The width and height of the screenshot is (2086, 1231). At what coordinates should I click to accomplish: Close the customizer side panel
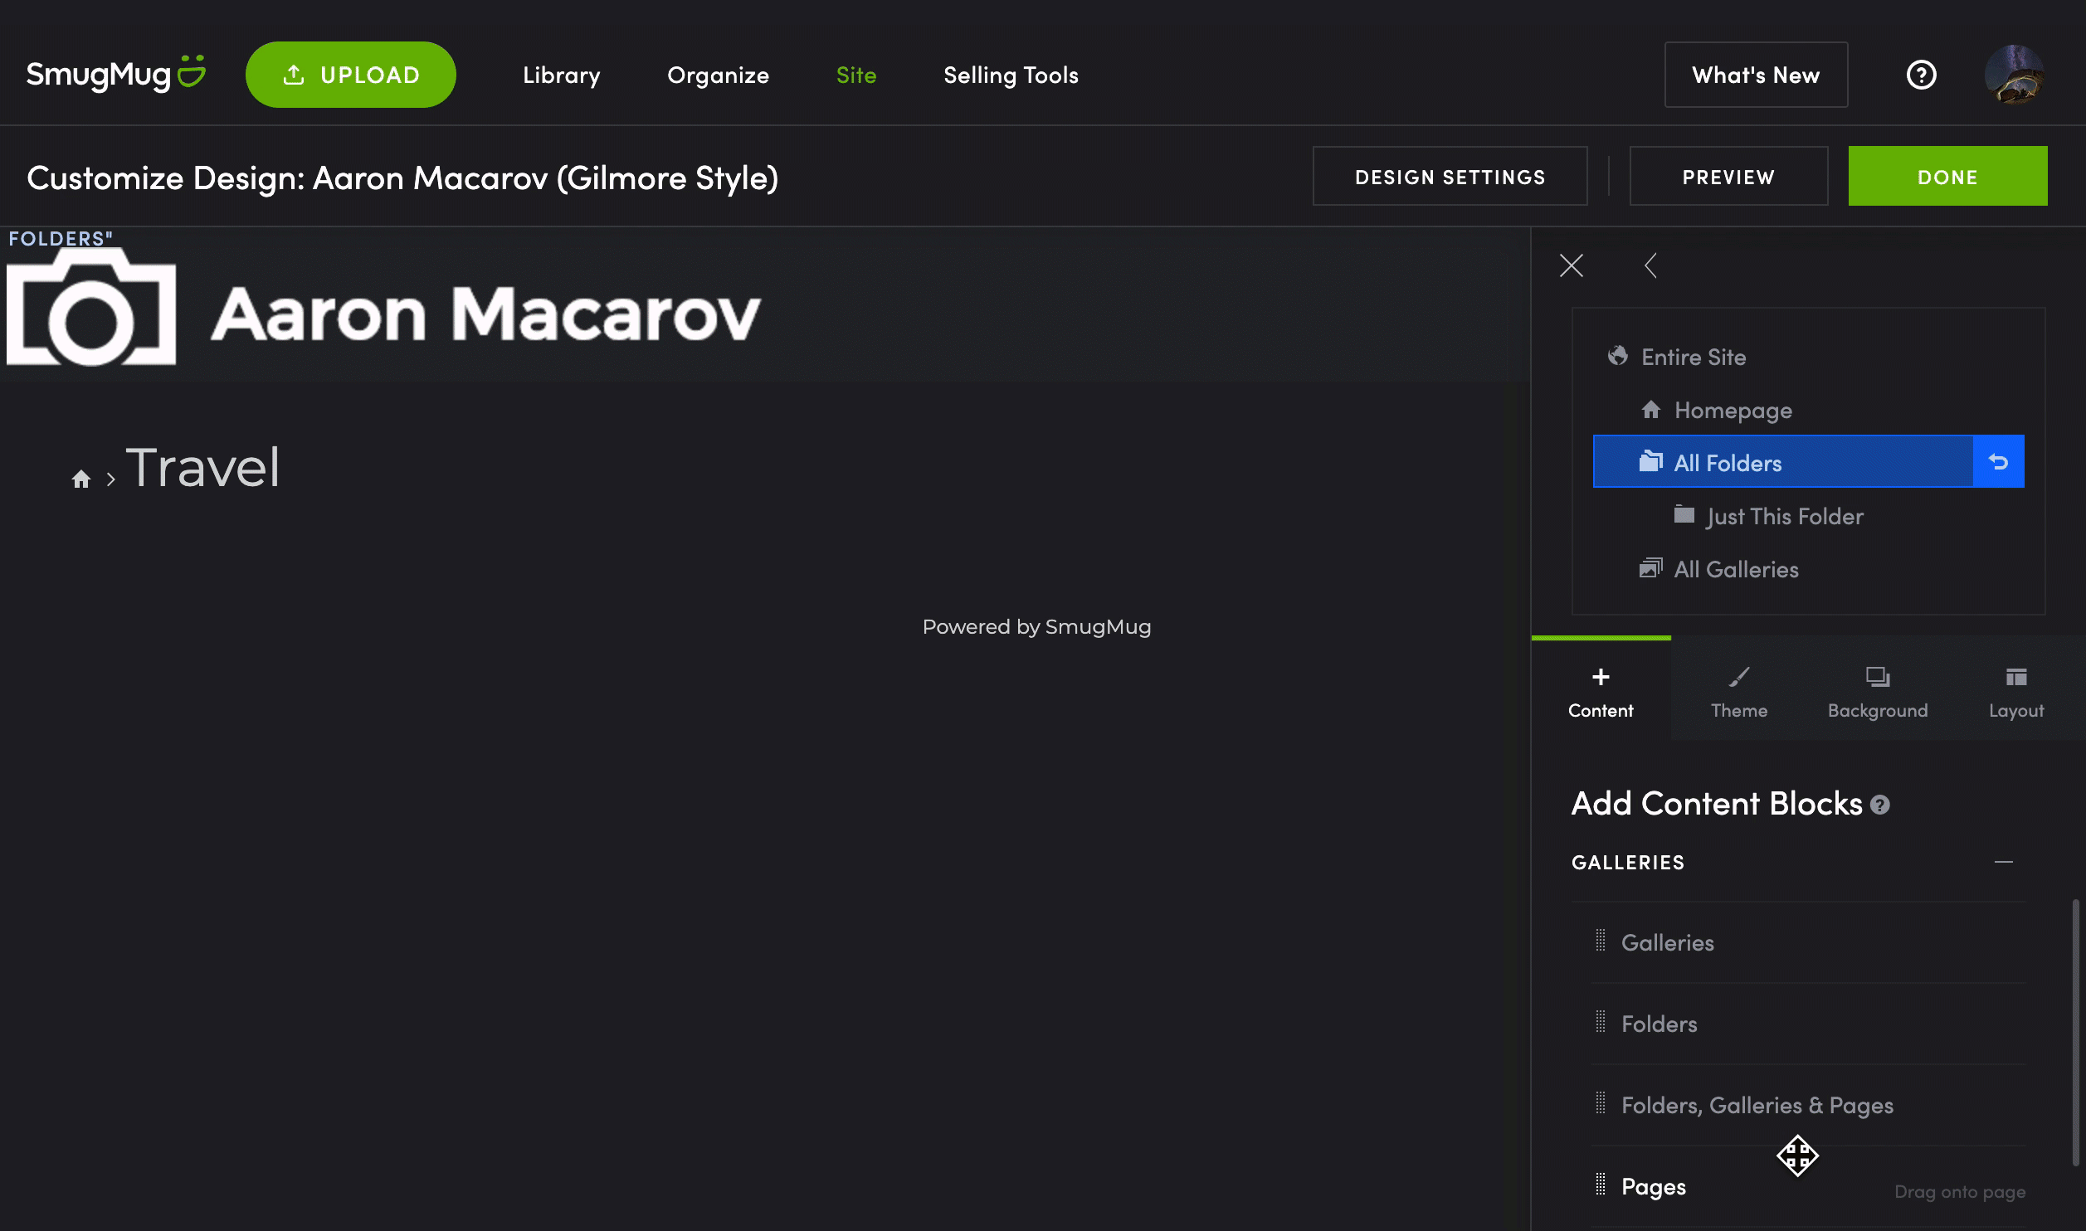pyautogui.click(x=1571, y=265)
